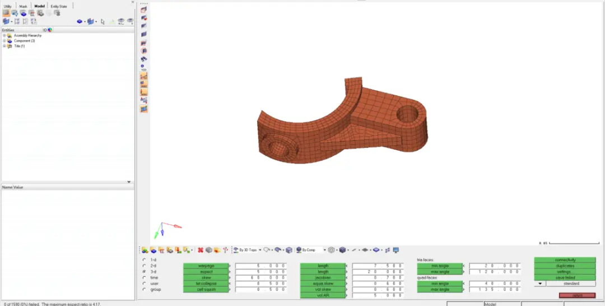
Task: Expand the Assembly Hierarchy tree node
Action: tap(4, 35)
